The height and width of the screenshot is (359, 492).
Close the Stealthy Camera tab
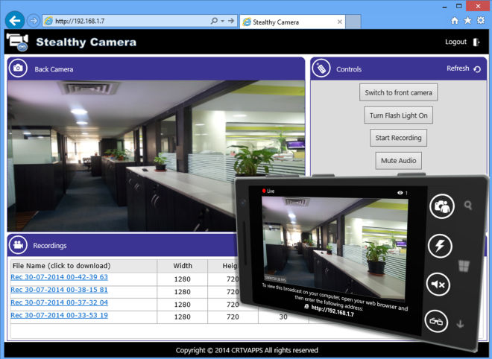click(339, 22)
